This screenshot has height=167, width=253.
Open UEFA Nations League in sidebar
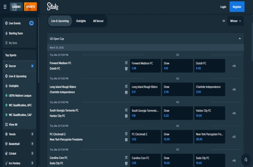click(19, 96)
